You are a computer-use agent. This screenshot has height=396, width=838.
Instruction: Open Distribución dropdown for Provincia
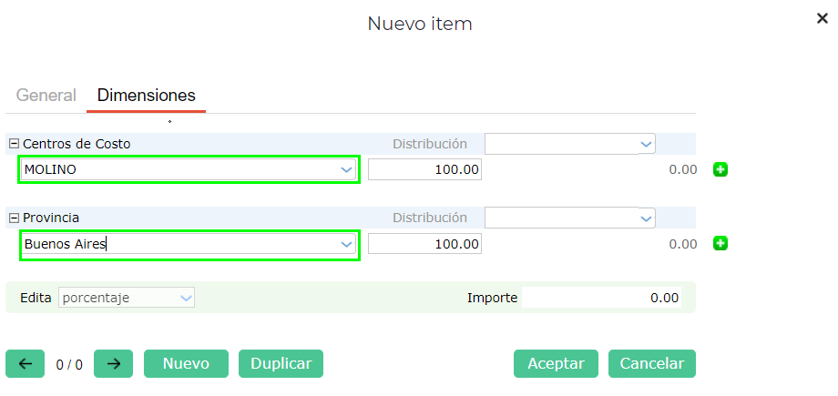[x=646, y=218]
